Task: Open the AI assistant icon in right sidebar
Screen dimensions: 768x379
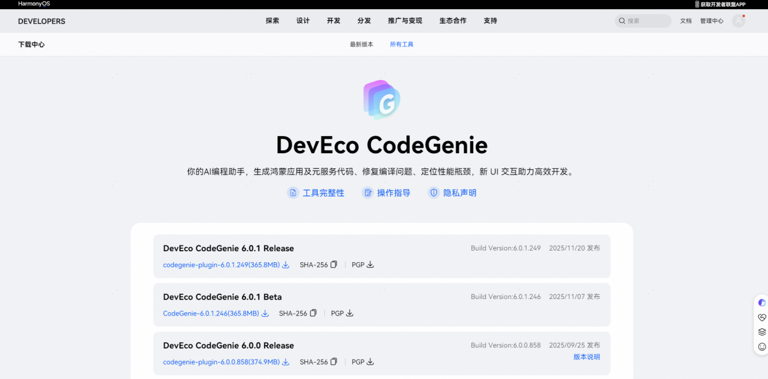Action: 761,302
